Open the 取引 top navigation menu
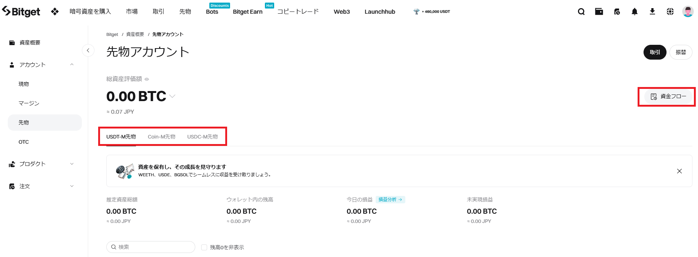 point(159,11)
